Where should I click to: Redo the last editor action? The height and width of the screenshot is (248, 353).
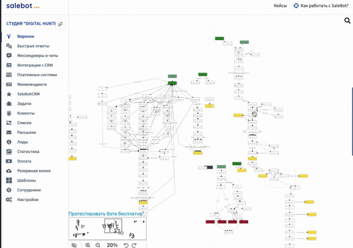134,245
